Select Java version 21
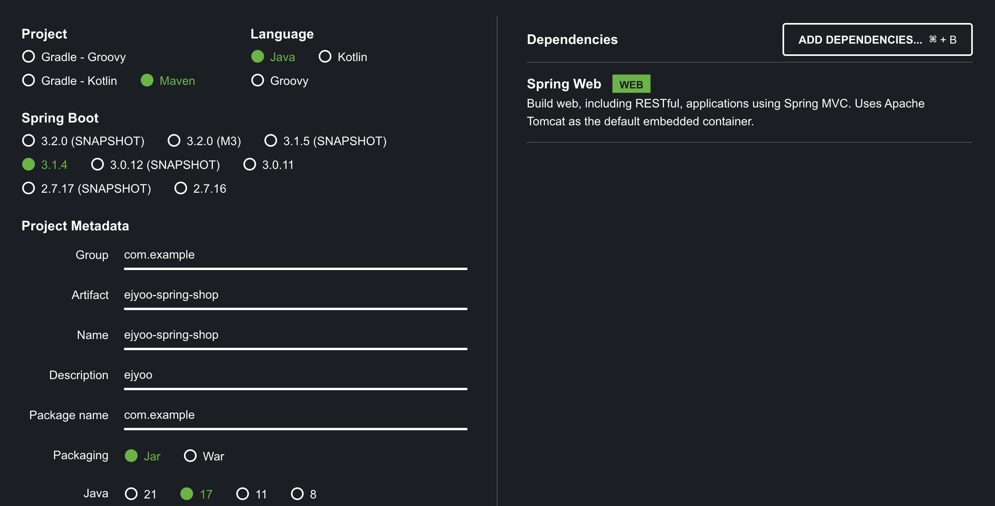Viewport: 995px width, 506px height. click(131, 494)
